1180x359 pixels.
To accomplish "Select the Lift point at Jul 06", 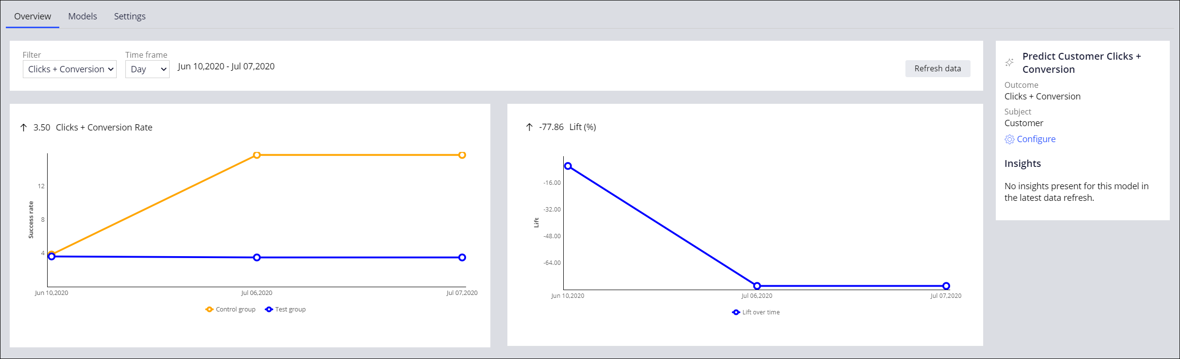I will point(757,286).
